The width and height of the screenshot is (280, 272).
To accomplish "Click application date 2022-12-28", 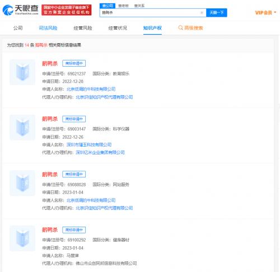I will click(x=73, y=82).
